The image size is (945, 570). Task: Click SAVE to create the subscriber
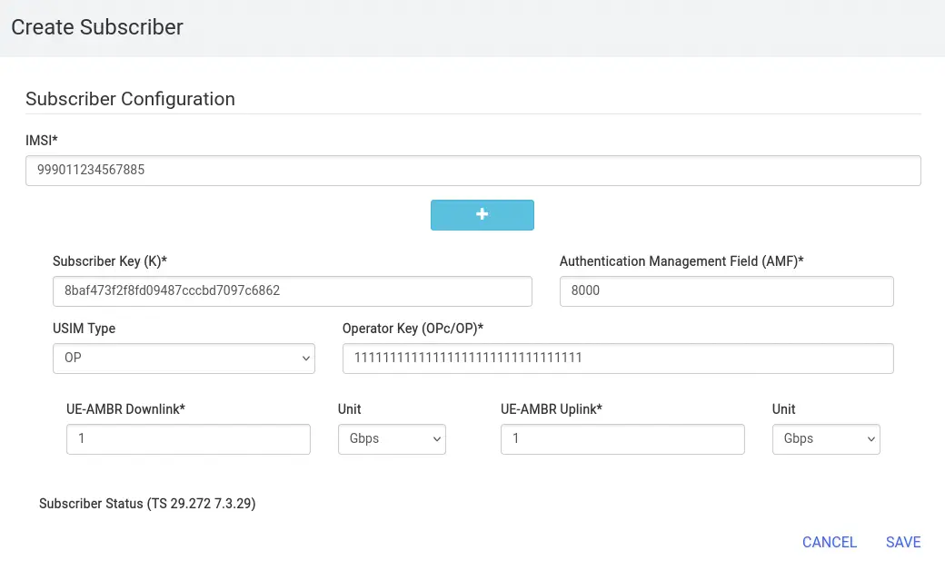point(902,542)
